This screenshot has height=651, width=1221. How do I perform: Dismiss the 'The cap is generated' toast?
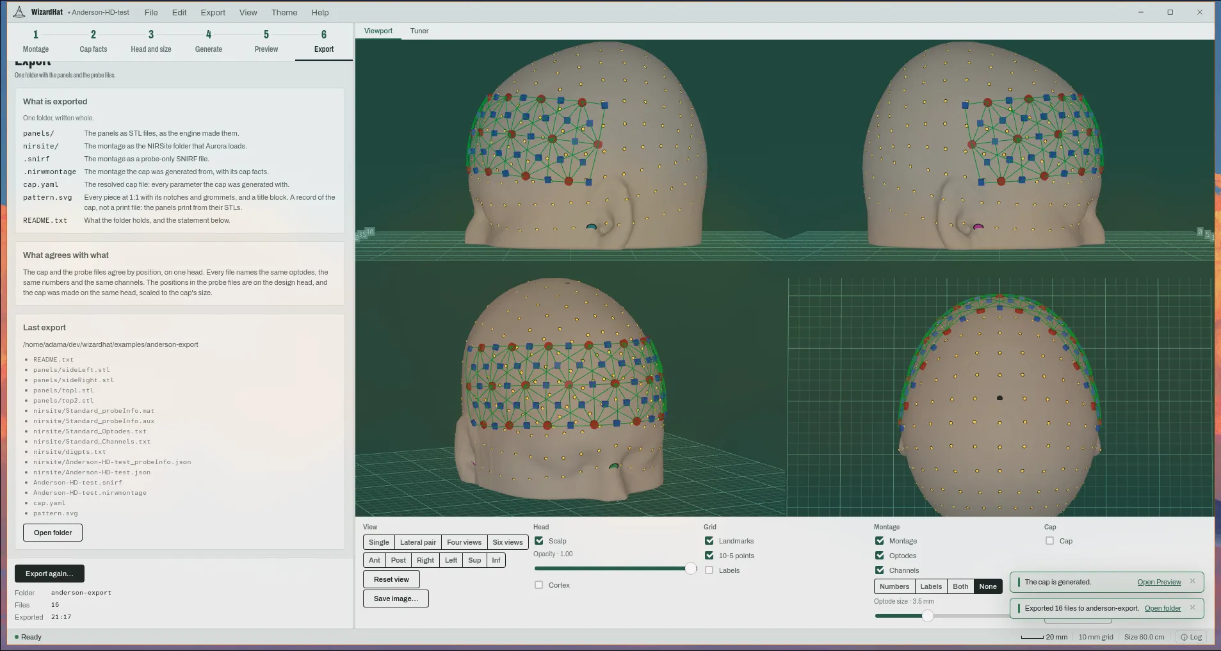click(1192, 581)
